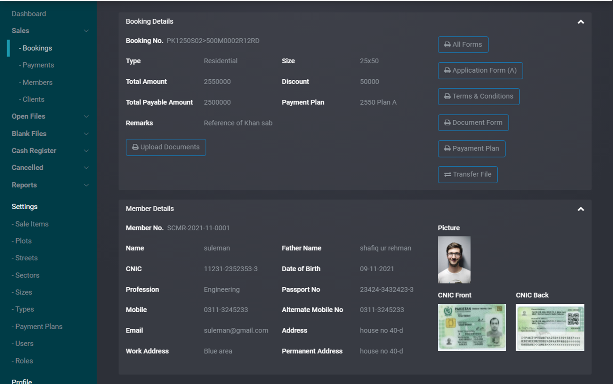The width and height of the screenshot is (613, 384).
Task: Select the remarks 'Reference of Khan sab'
Action: click(x=238, y=123)
